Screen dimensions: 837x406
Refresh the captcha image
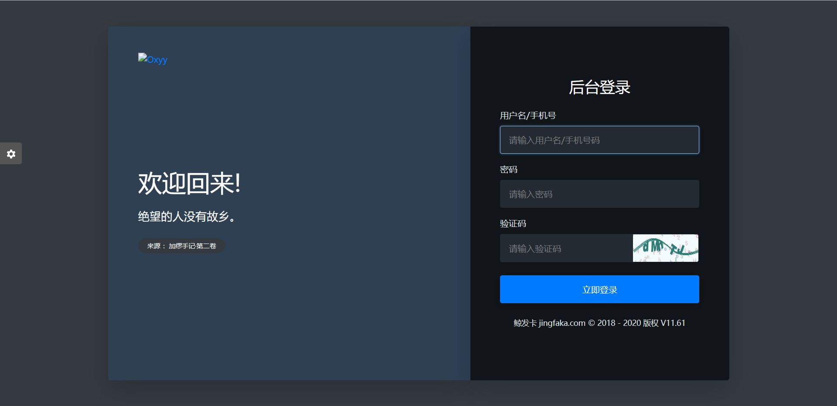[x=666, y=248]
